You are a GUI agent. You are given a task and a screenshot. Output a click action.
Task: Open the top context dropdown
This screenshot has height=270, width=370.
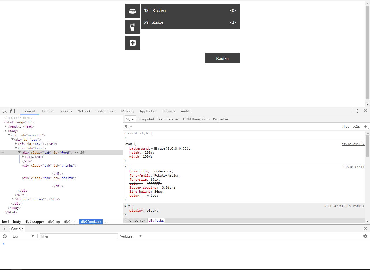click(x=23, y=236)
